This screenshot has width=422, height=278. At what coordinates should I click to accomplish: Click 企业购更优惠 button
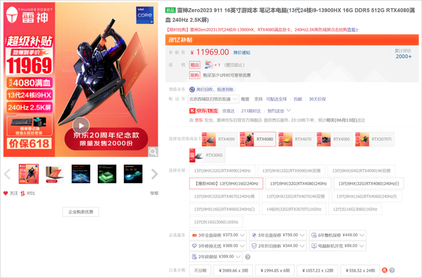(x=81, y=212)
